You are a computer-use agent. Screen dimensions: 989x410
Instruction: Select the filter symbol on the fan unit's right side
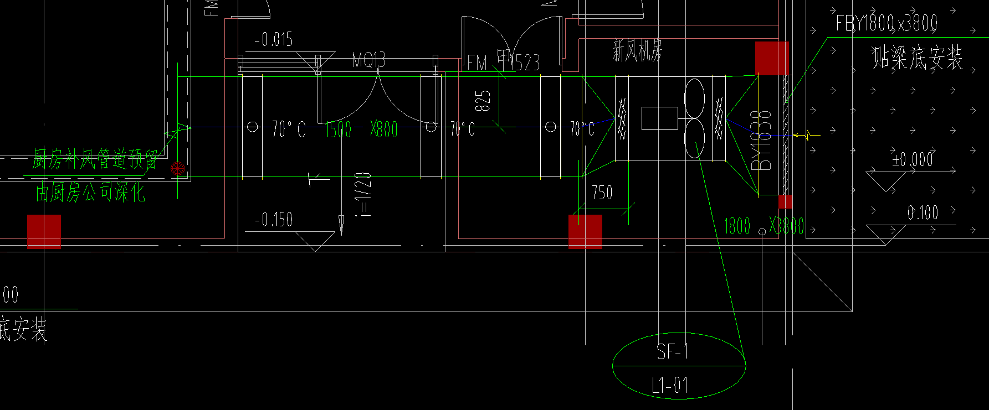click(719, 118)
